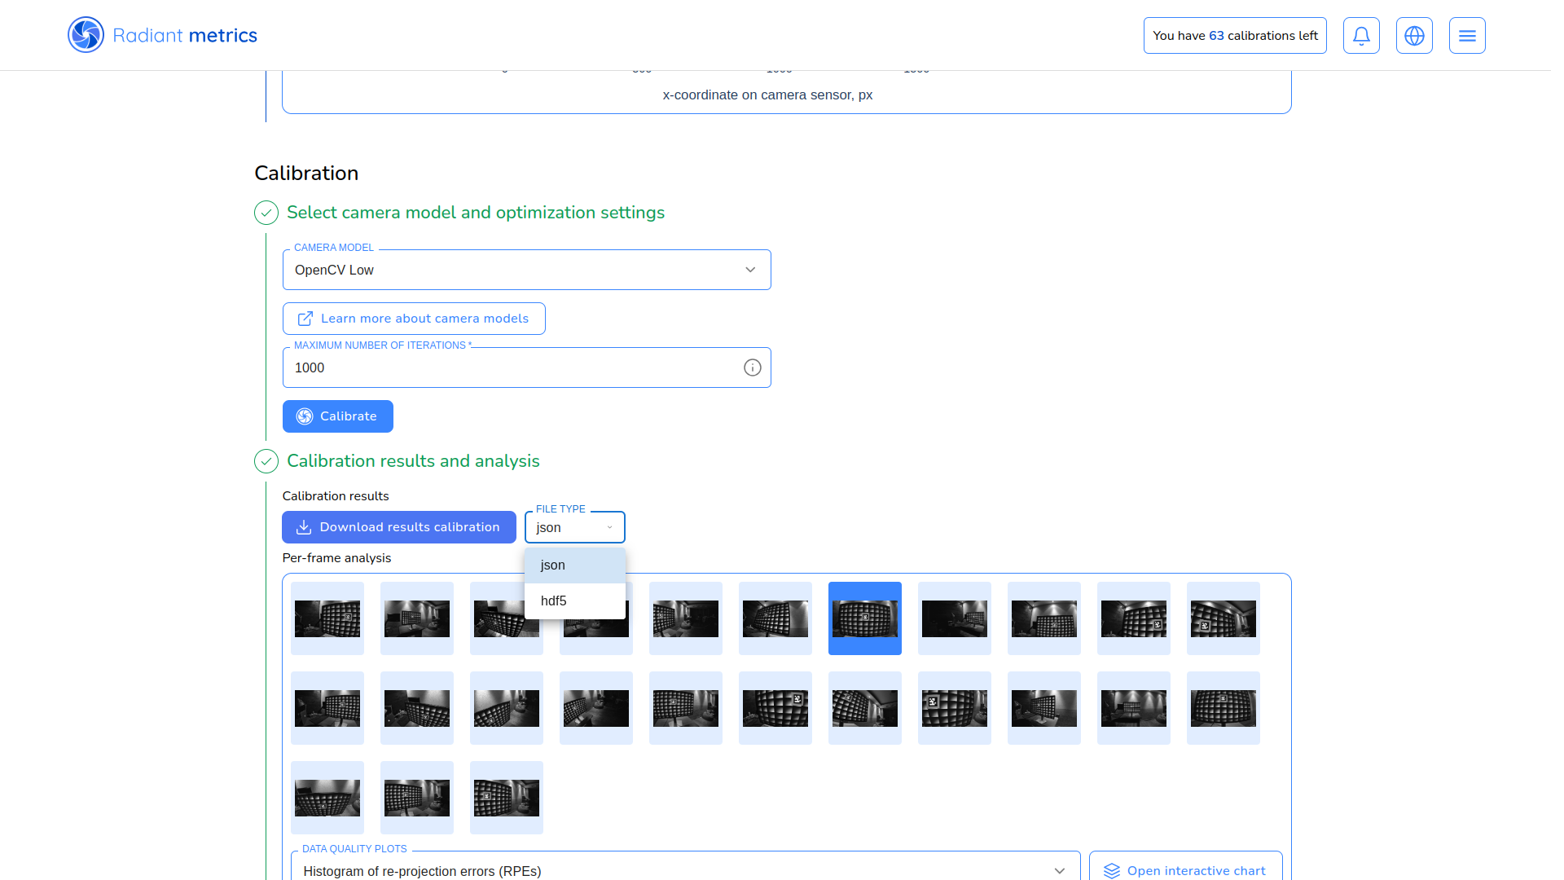Viewport: 1564px width, 880px height.
Task: Select first frame thumbnail in top row
Action: (x=327, y=618)
